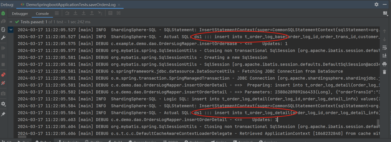Image resolution: width=391 pixels, height=142 pixels.
Task: Click the Rerun Failed Tests icon
Action: (3, 21)
